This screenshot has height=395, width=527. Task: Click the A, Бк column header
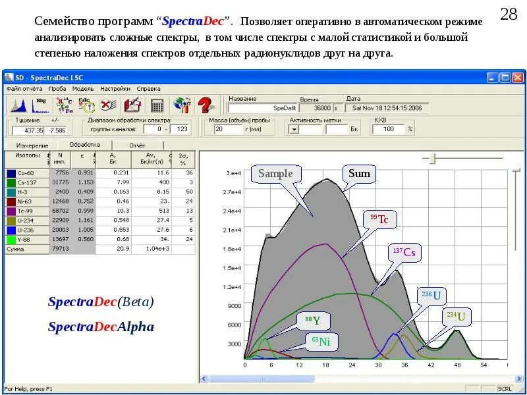113,159
